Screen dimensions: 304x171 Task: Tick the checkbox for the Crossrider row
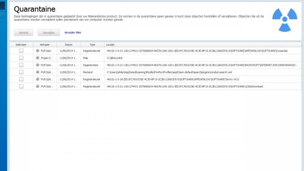point(21,51)
